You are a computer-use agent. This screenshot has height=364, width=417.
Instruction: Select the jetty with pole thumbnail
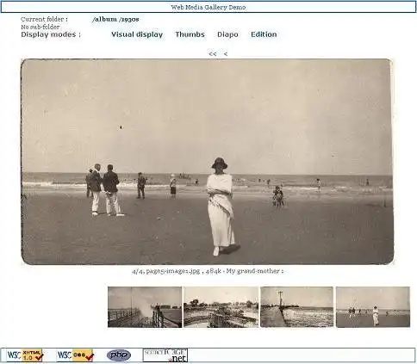point(297,307)
